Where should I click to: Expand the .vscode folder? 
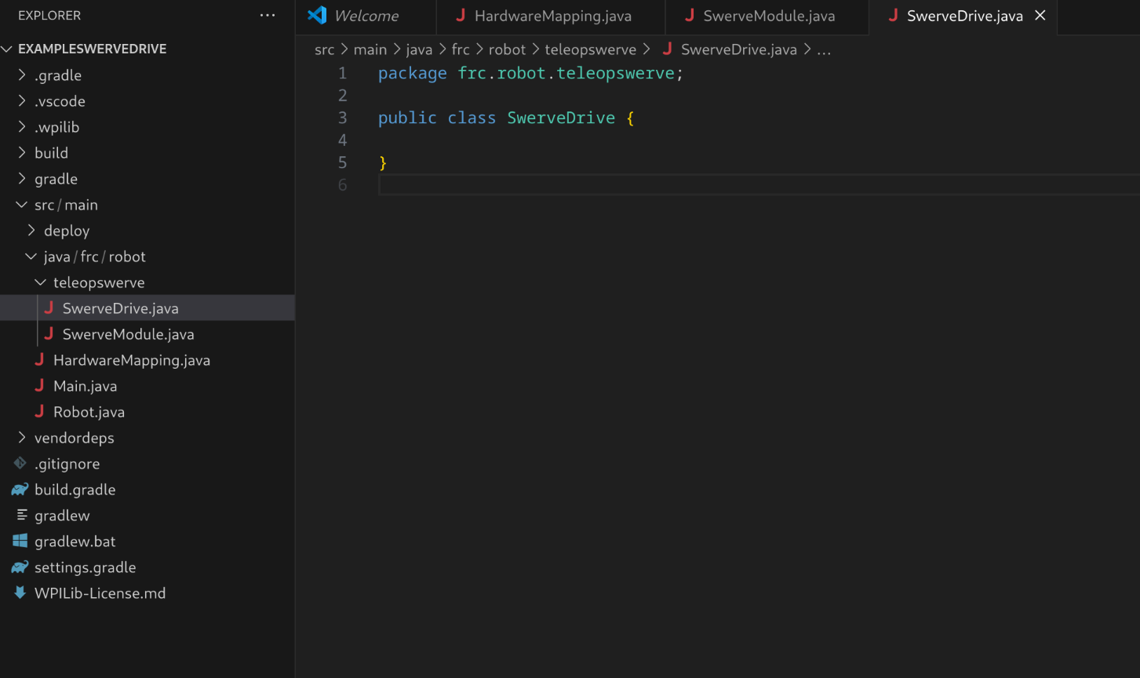coord(22,101)
